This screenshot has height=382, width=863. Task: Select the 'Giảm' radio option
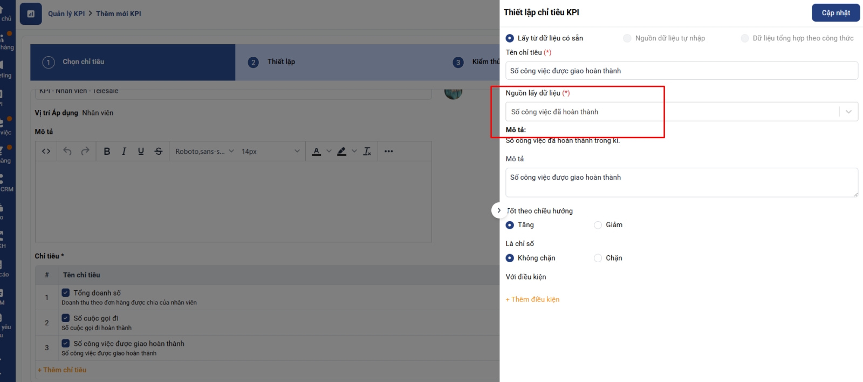click(598, 225)
